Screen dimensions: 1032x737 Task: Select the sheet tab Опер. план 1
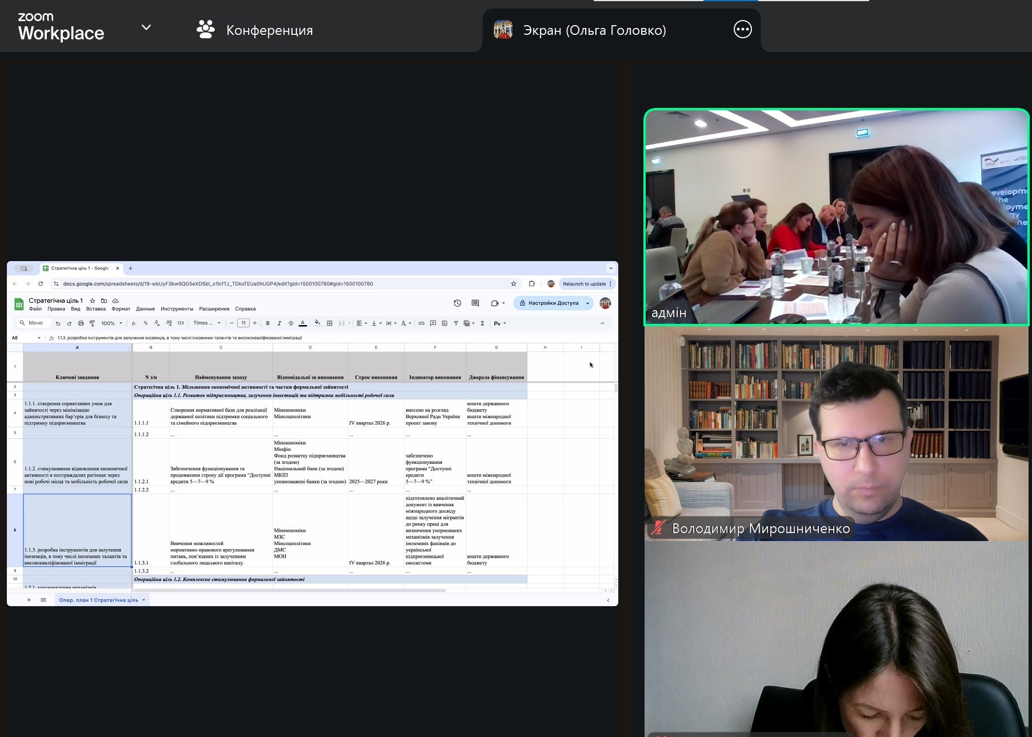click(99, 600)
